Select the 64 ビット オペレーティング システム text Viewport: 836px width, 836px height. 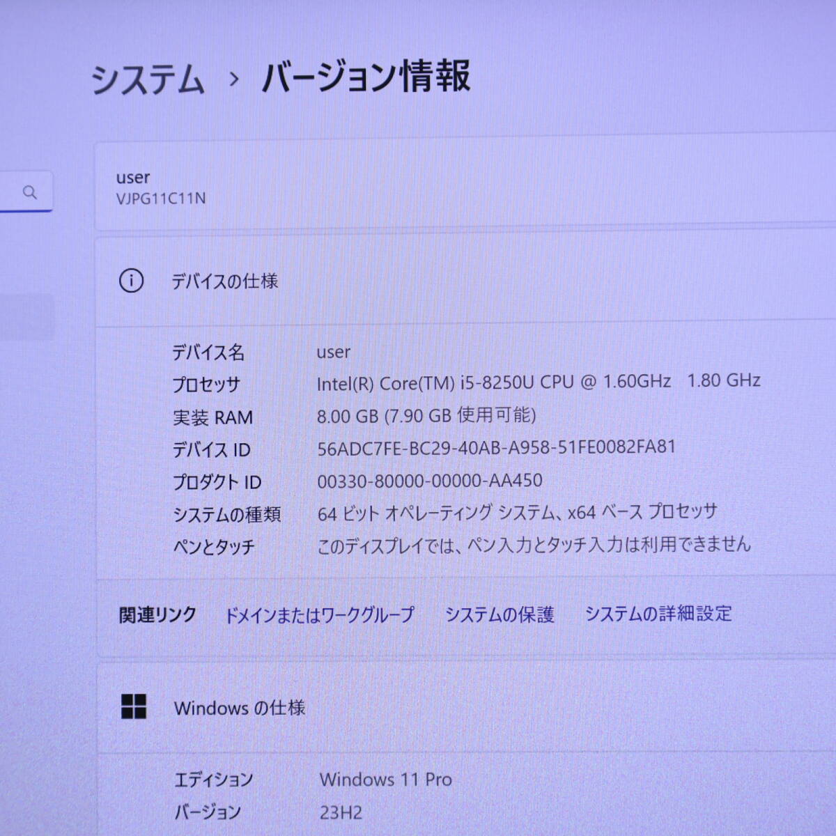(517, 513)
